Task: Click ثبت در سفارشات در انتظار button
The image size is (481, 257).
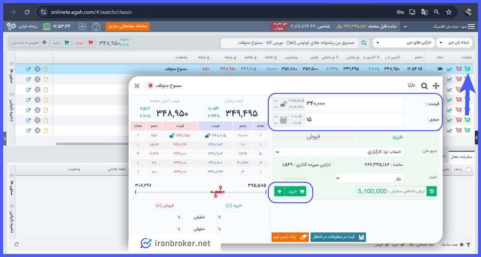Action: click(338, 237)
